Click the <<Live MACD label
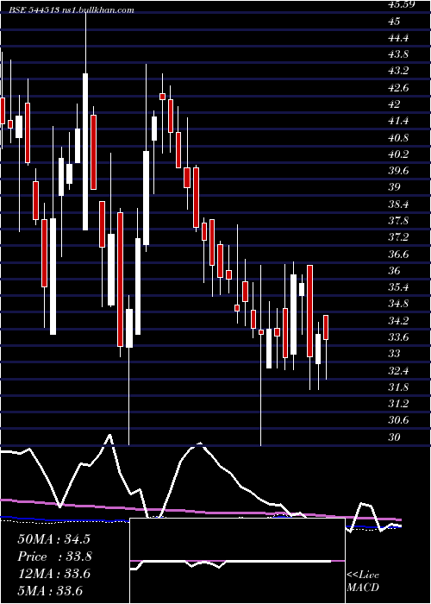This screenshot has height=604, width=431. click(363, 581)
